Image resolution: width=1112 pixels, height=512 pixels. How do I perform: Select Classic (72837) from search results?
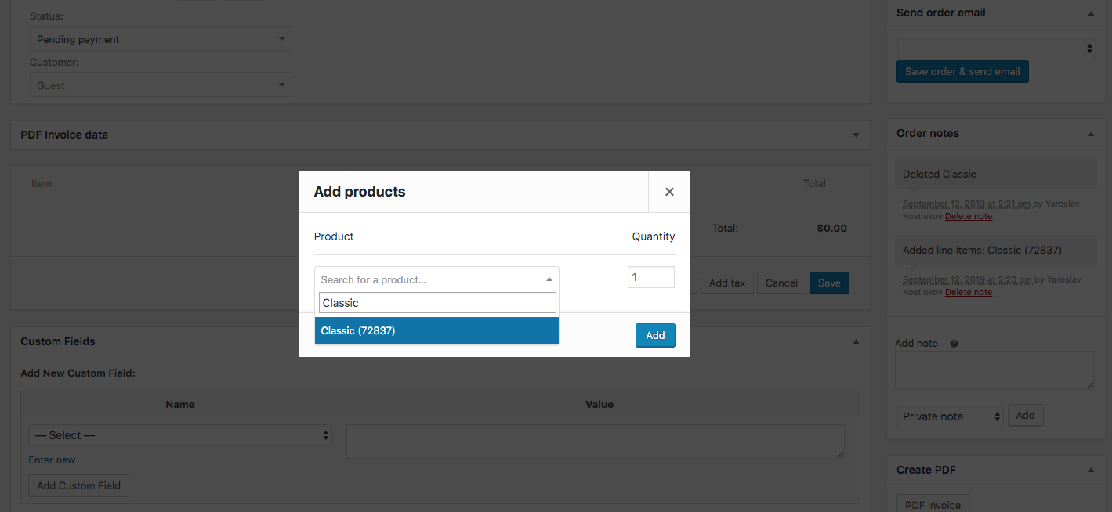click(436, 331)
